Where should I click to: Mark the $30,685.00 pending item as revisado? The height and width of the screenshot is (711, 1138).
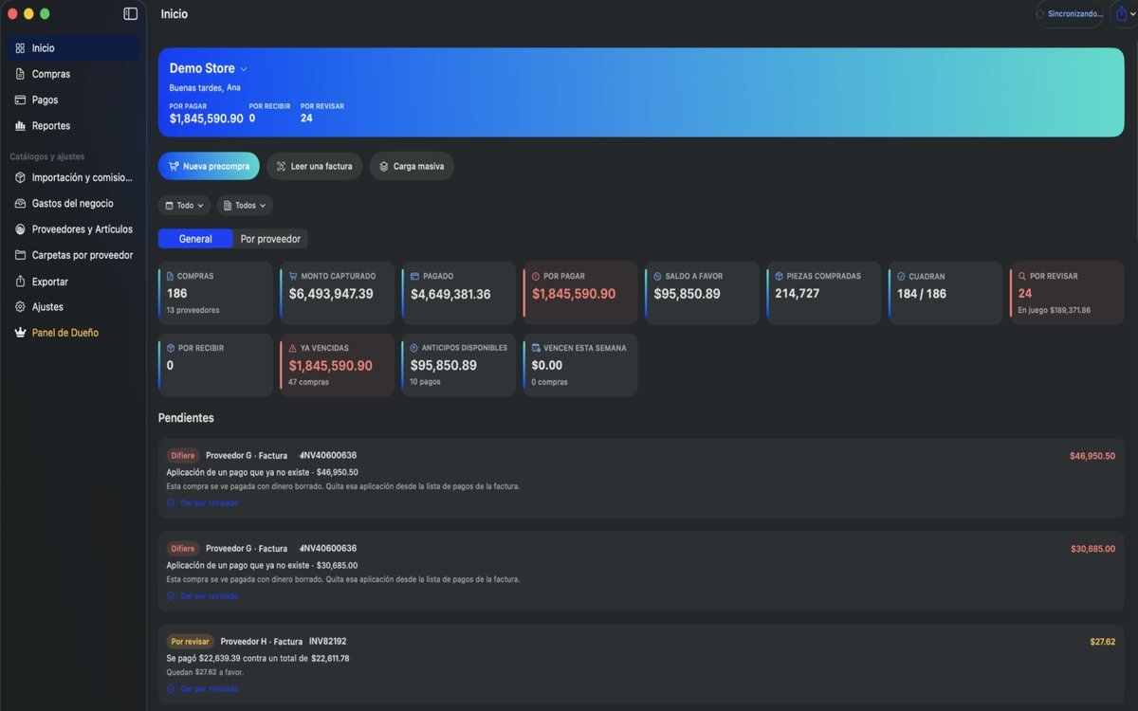pos(202,596)
